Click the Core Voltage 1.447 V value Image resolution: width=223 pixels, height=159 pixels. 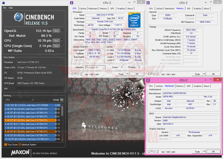(x=118, y=25)
